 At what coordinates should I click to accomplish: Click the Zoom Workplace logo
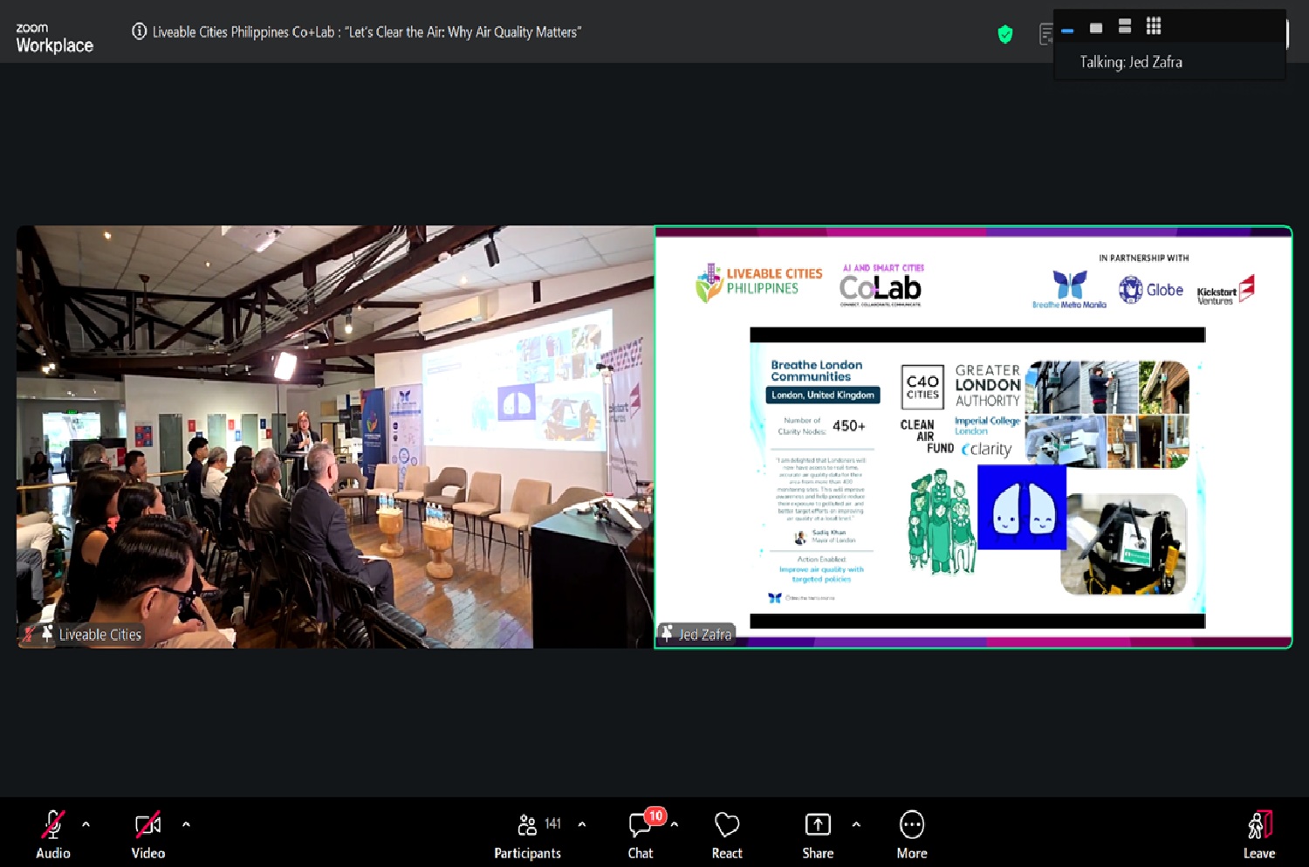(x=54, y=38)
